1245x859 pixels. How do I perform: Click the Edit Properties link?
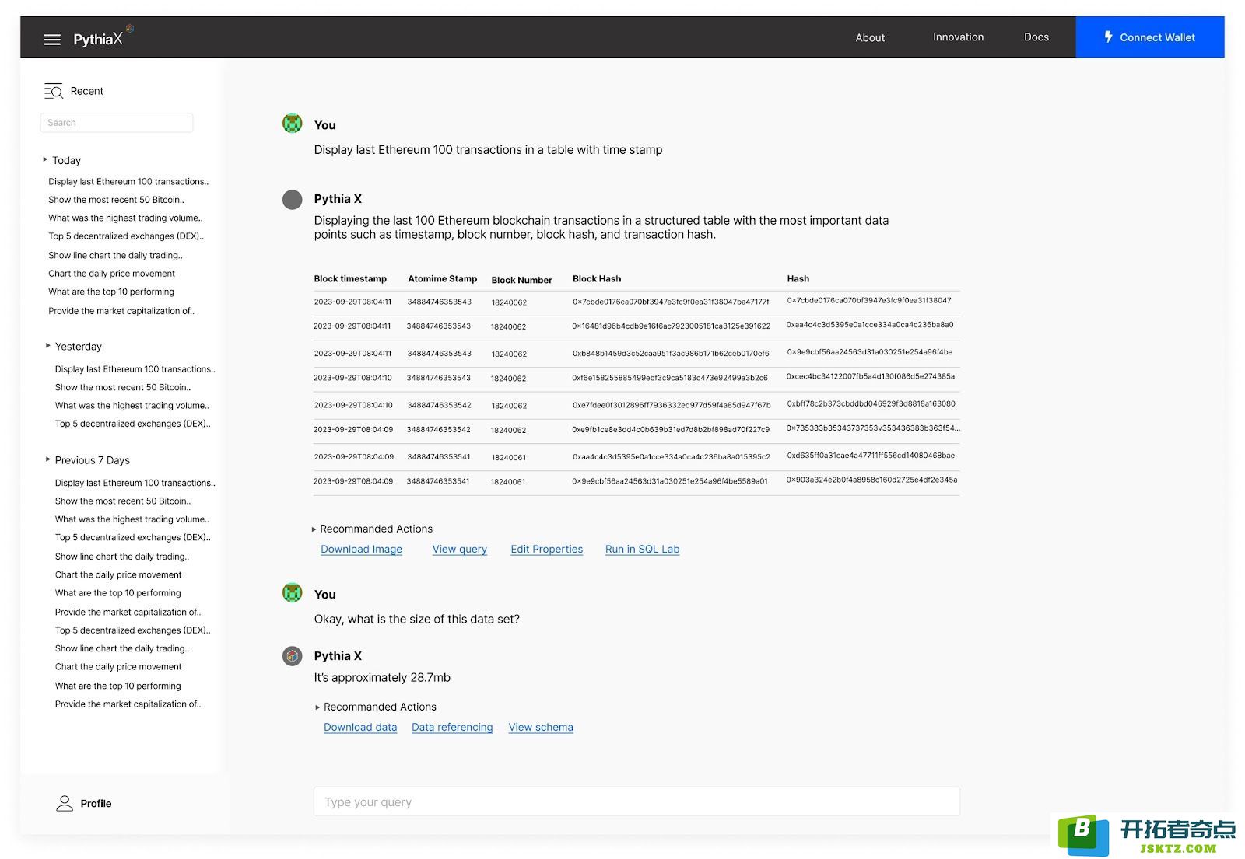[x=546, y=549]
